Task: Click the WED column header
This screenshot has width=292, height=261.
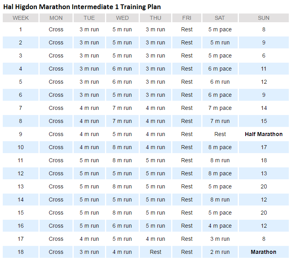Action: point(122,18)
